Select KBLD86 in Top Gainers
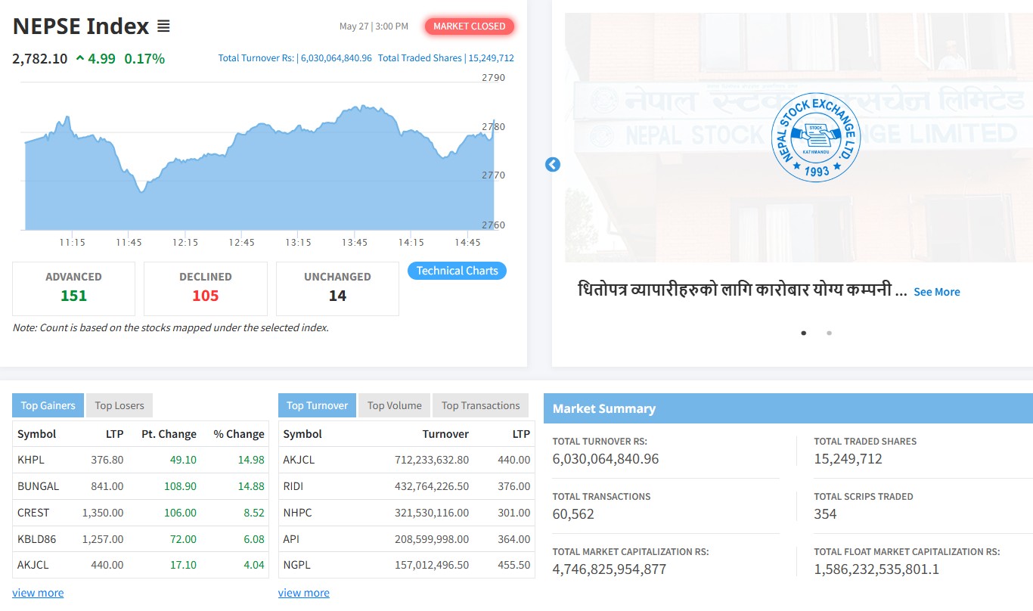Image resolution: width=1033 pixels, height=611 pixels. pos(37,539)
